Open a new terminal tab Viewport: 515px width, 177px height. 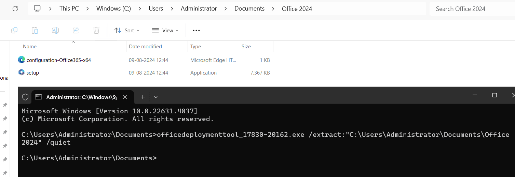coord(143,97)
